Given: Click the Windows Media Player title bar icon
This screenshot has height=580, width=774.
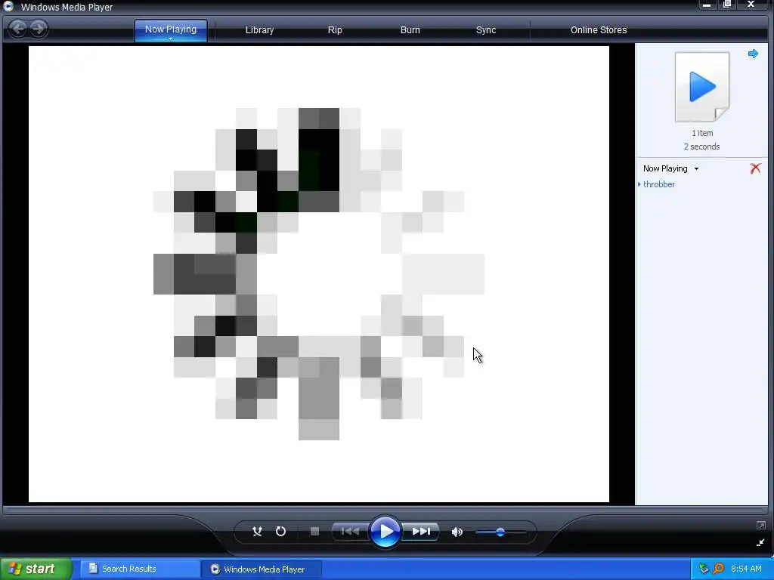Looking at the screenshot, I should point(8,6).
